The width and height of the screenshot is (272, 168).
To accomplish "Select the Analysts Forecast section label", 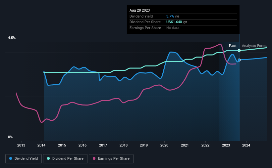I will click(x=254, y=46).
